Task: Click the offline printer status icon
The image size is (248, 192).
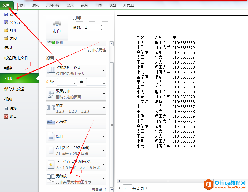Action: pos(50,42)
